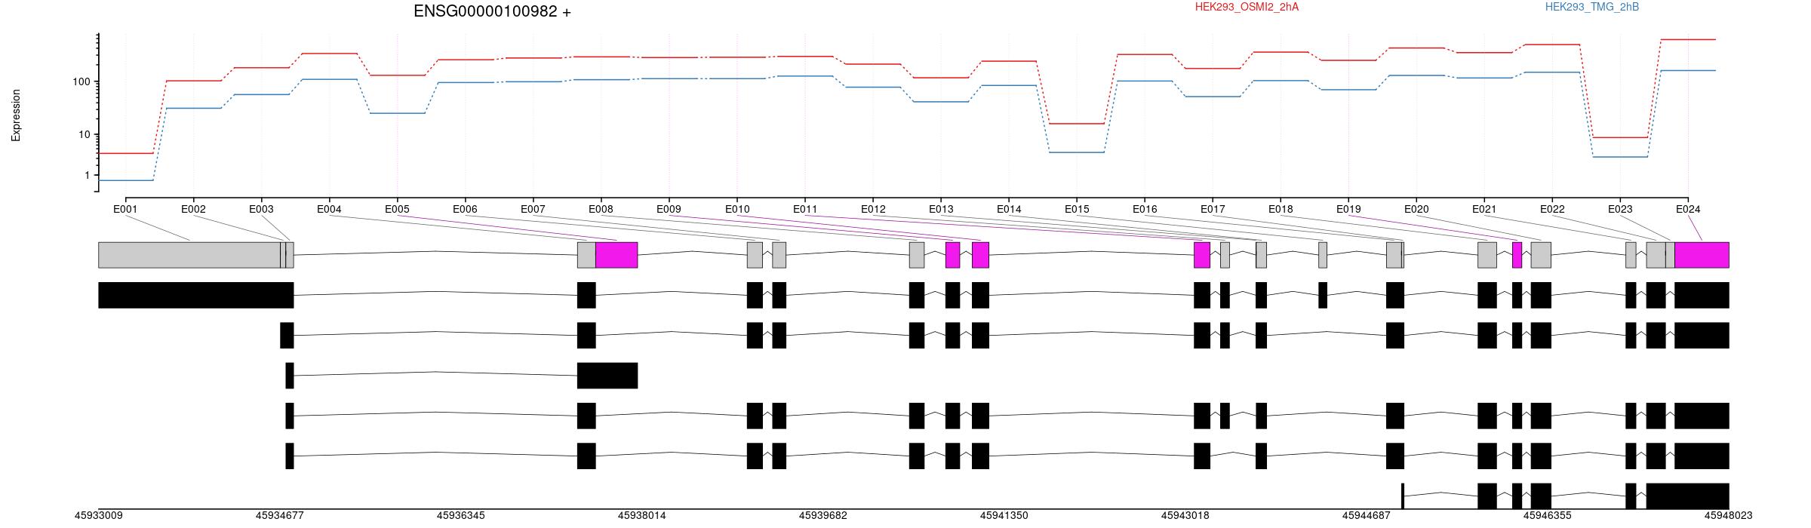Click exon label E019
The width and height of the screenshot is (1811, 528).
pos(1348,209)
